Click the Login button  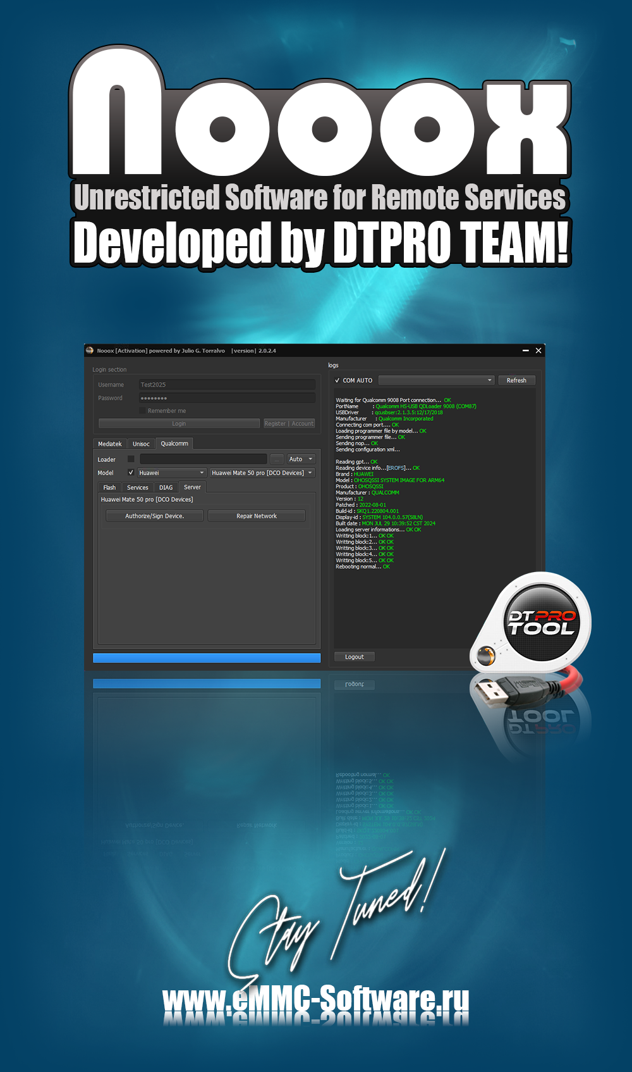pos(179,423)
